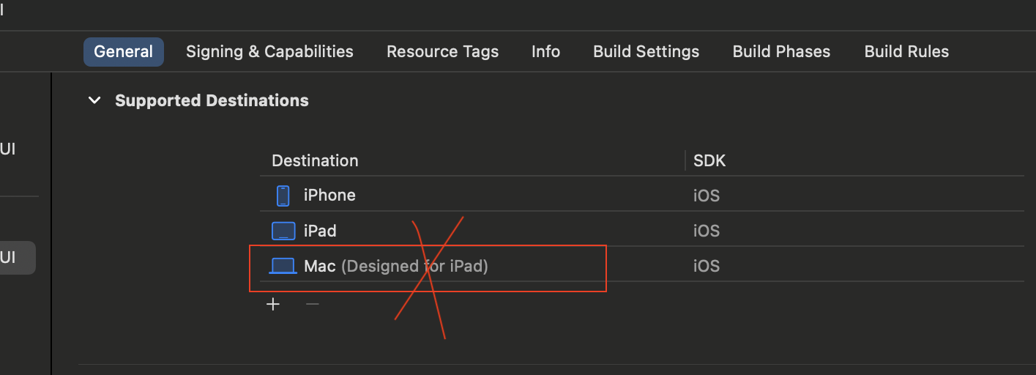Click the Supported Destinations heading text
The image size is (1036, 375).
point(212,100)
